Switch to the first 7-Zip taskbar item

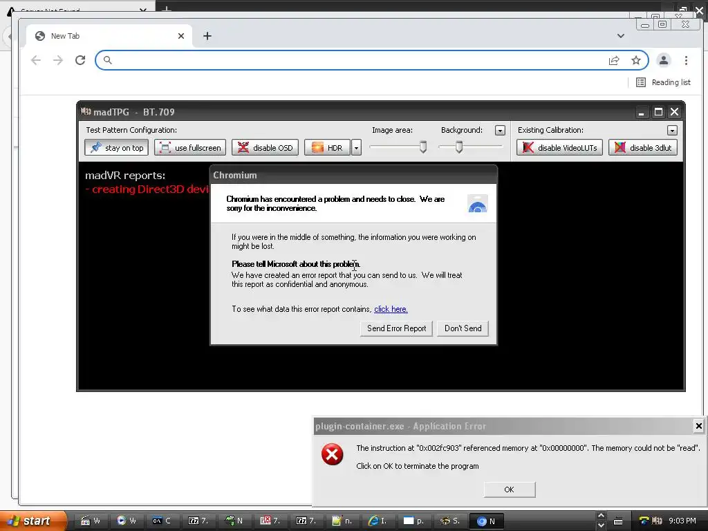[198, 521]
